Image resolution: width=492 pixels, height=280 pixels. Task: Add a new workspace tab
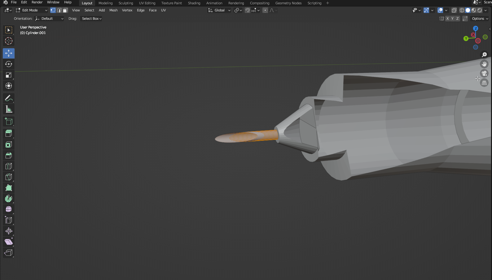click(327, 3)
